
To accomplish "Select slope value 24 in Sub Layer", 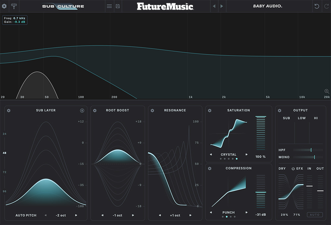I will coord(4,134).
